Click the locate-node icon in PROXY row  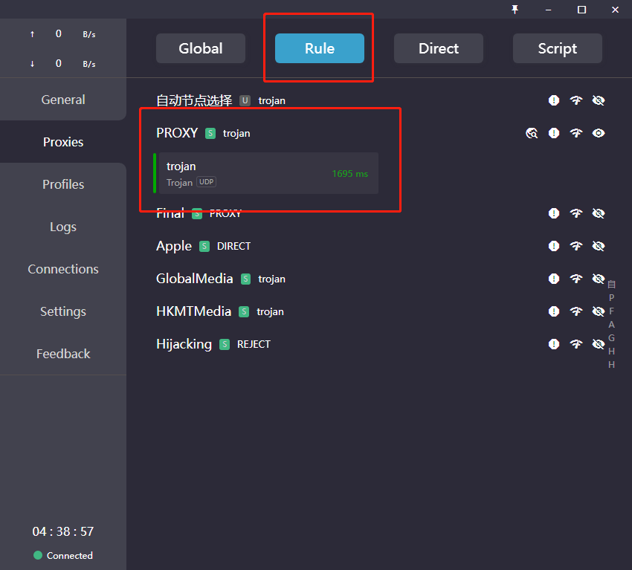(532, 133)
